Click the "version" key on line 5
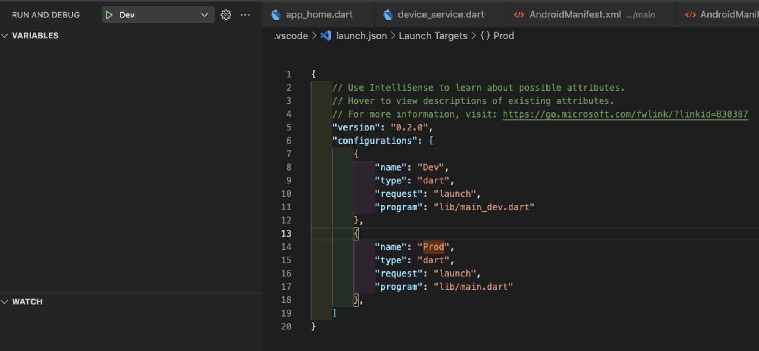 tap(356, 127)
